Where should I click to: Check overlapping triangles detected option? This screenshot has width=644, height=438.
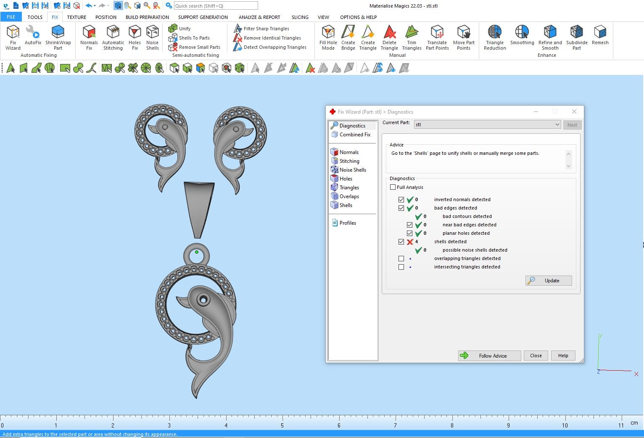[x=401, y=259]
